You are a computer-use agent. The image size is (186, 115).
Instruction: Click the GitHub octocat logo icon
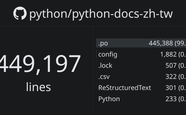pos(20,13)
